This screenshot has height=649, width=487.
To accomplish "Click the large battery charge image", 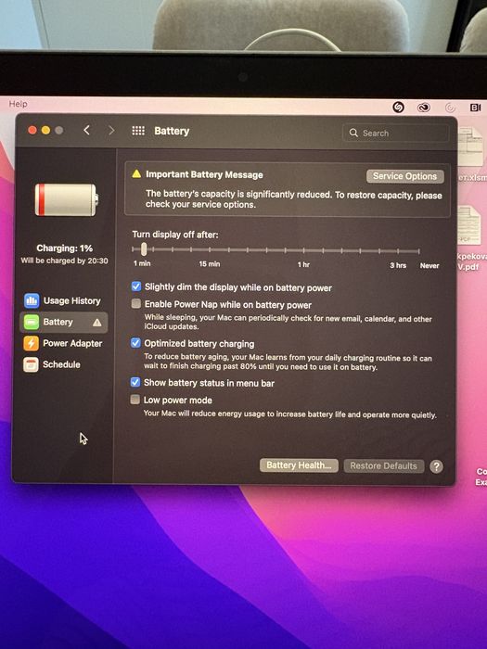I will (x=67, y=200).
